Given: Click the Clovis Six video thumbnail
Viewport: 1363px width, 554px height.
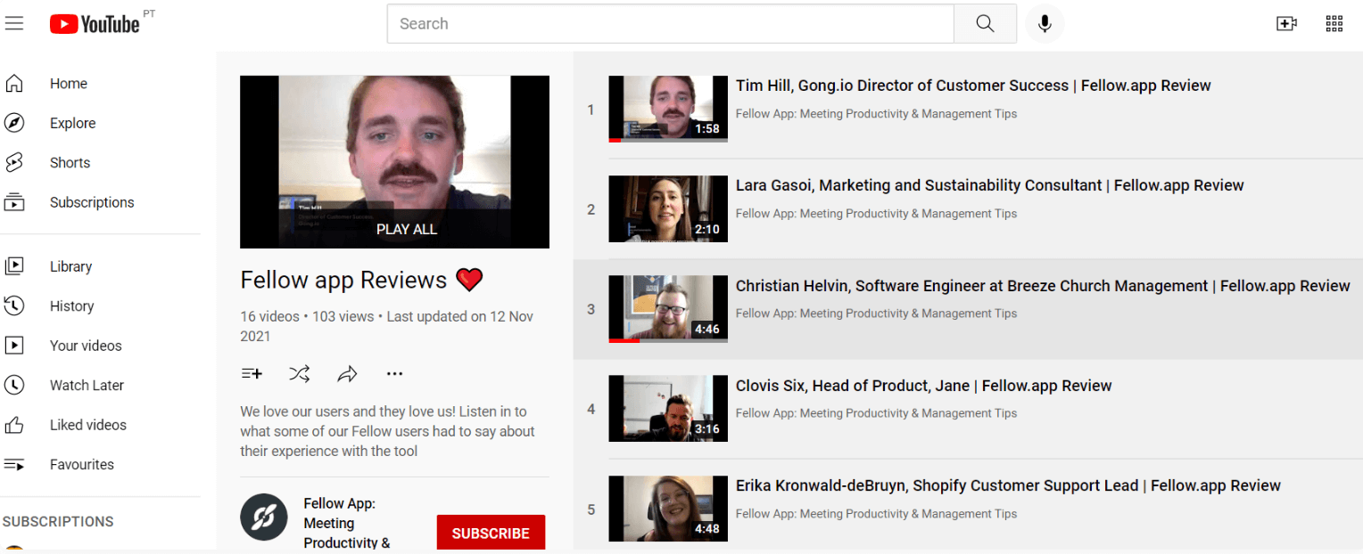Looking at the screenshot, I should pyautogui.click(x=668, y=409).
